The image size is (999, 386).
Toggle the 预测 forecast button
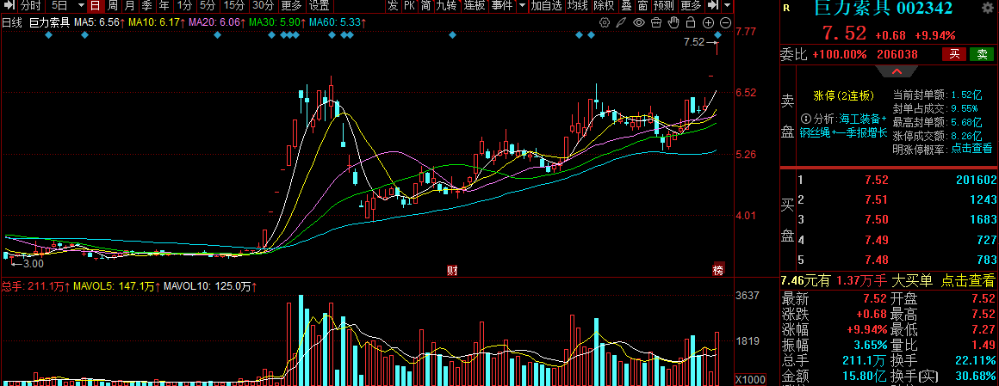[x=664, y=6]
